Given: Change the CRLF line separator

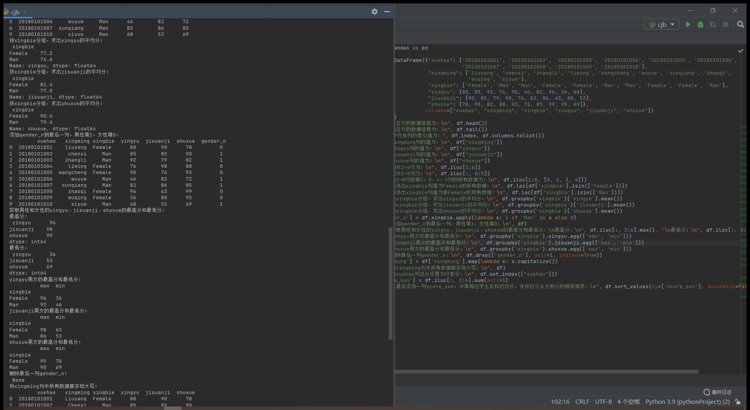Looking at the screenshot, I should coord(582,402).
